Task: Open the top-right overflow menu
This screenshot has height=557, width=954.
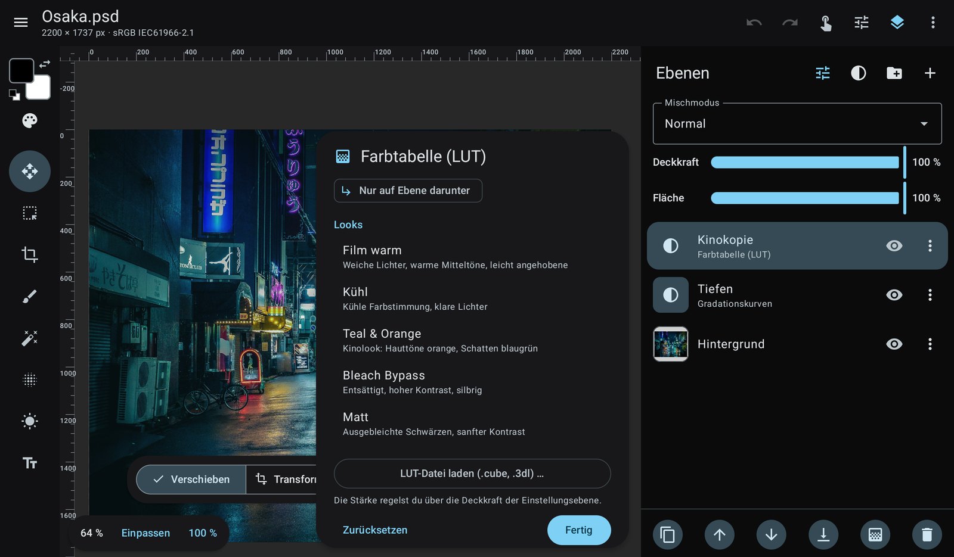Action: (933, 23)
